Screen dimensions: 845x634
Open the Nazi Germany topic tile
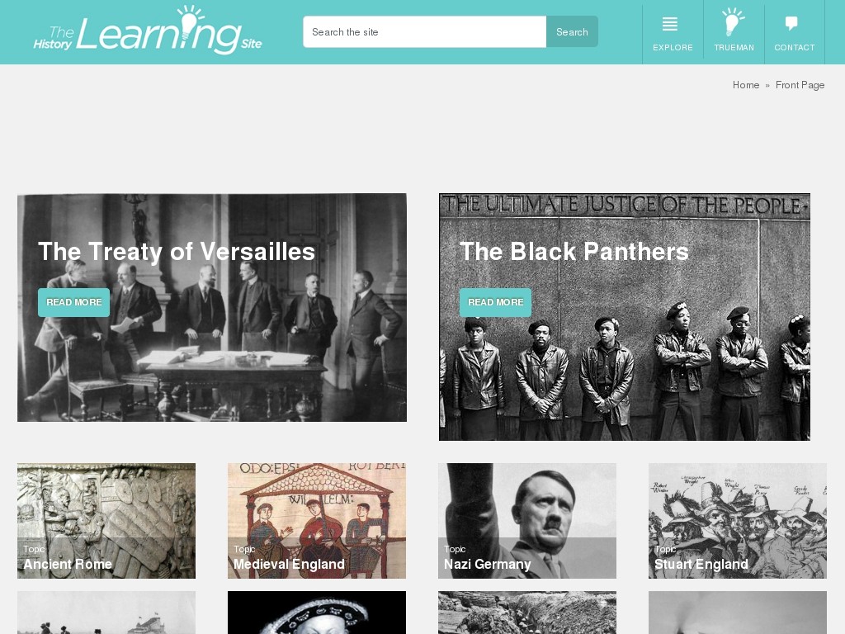(x=527, y=521)
